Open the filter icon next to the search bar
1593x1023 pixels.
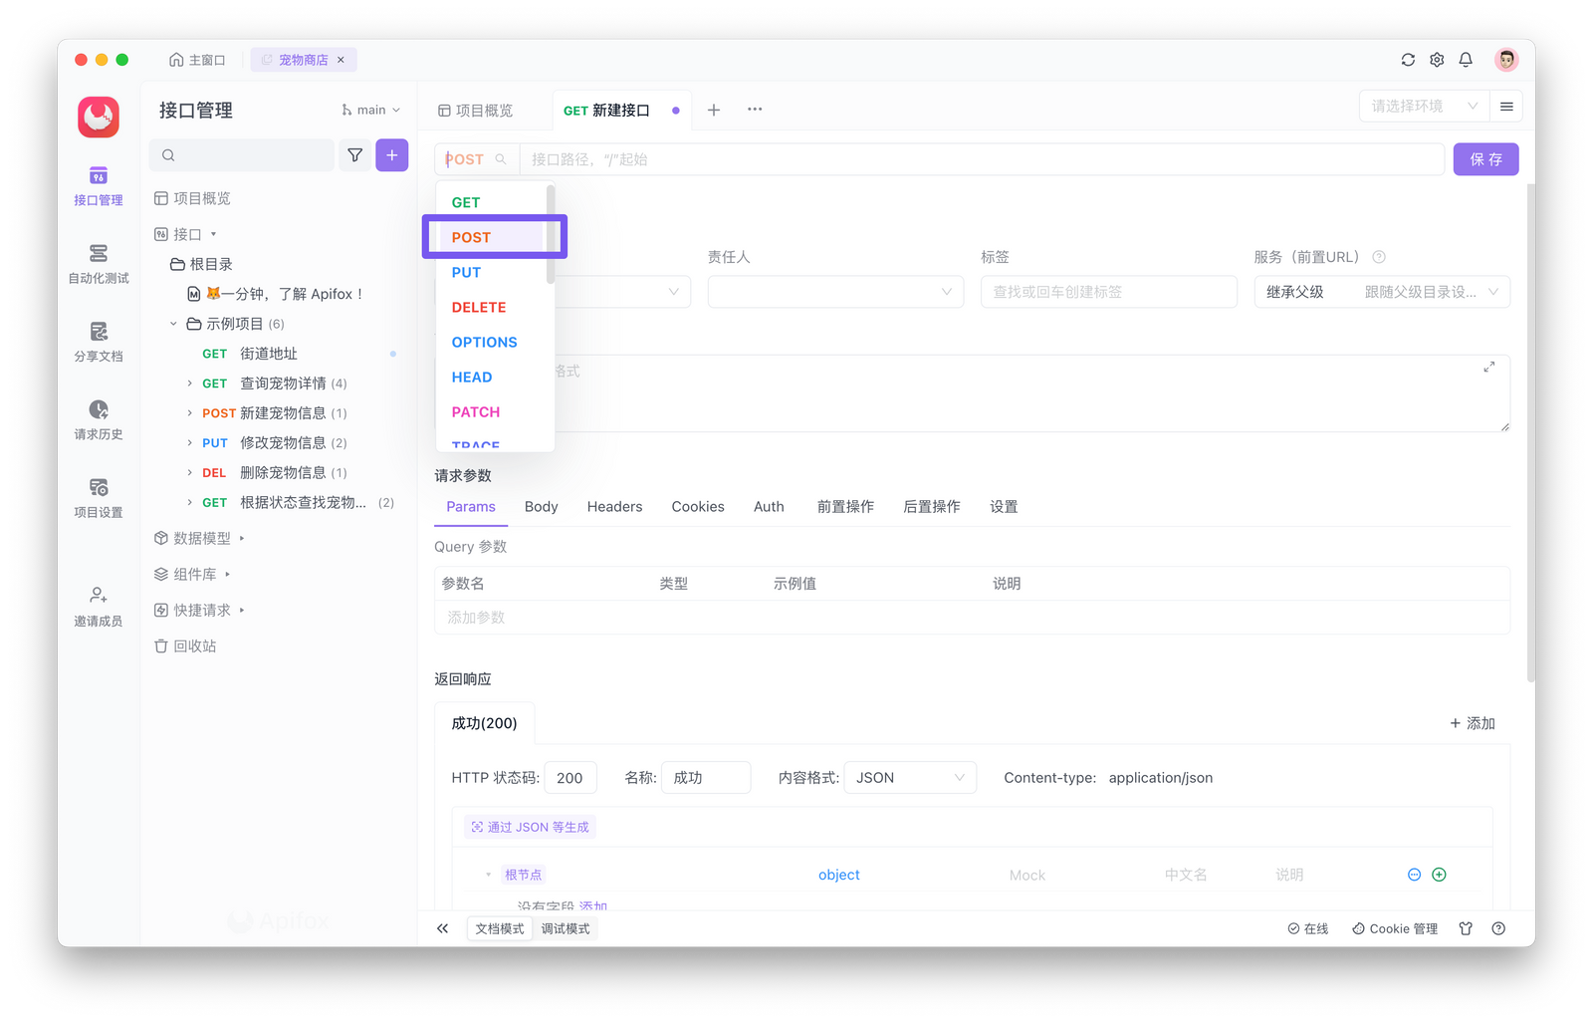click(354, 154)
